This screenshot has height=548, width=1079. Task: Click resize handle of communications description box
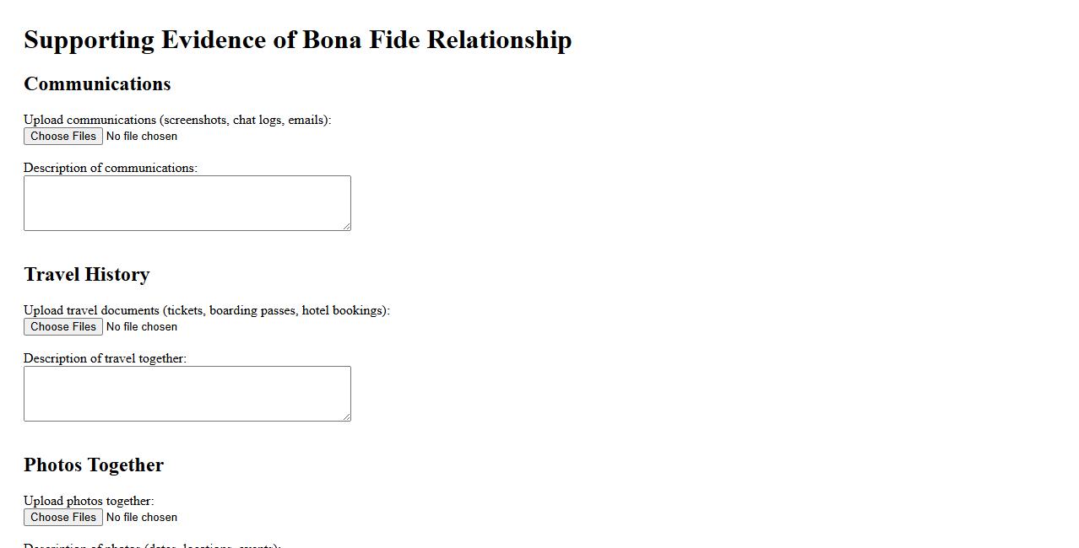point(346,226)
